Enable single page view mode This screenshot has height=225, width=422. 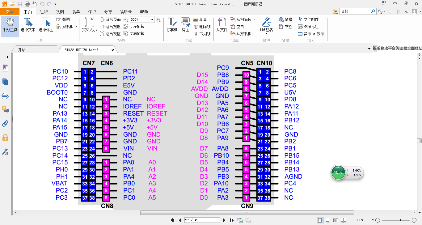320,220
